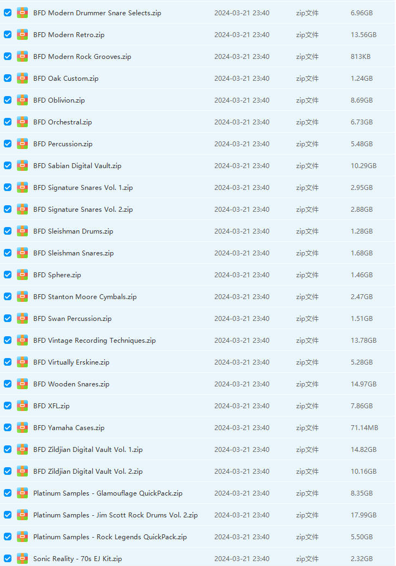Viewport: 396px width, 566px height.
Task: Click the 17.99GB size of Jim Scott Rock Drums
Action: click(363, 515)
